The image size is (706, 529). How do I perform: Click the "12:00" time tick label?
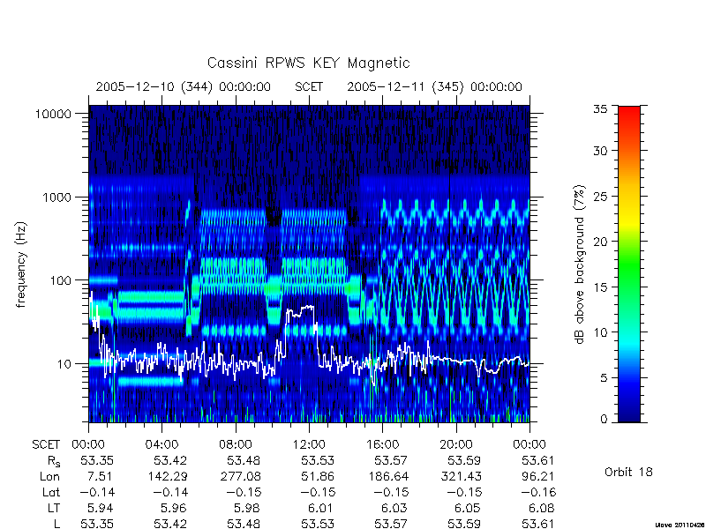[x=309, y=445]
